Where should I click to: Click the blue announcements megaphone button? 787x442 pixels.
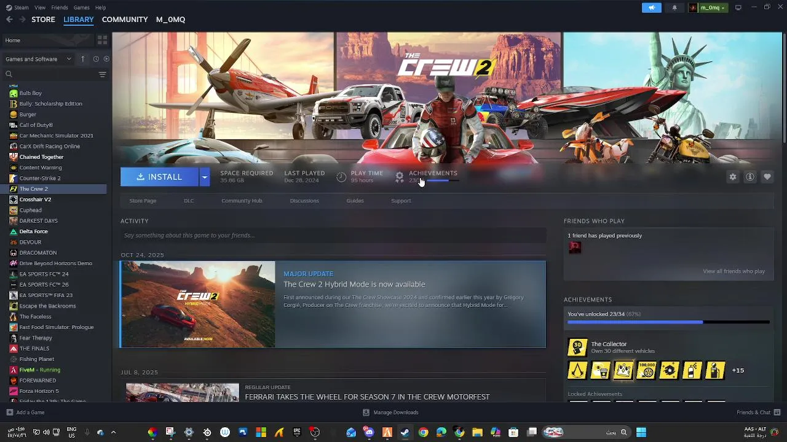[652, 7]
